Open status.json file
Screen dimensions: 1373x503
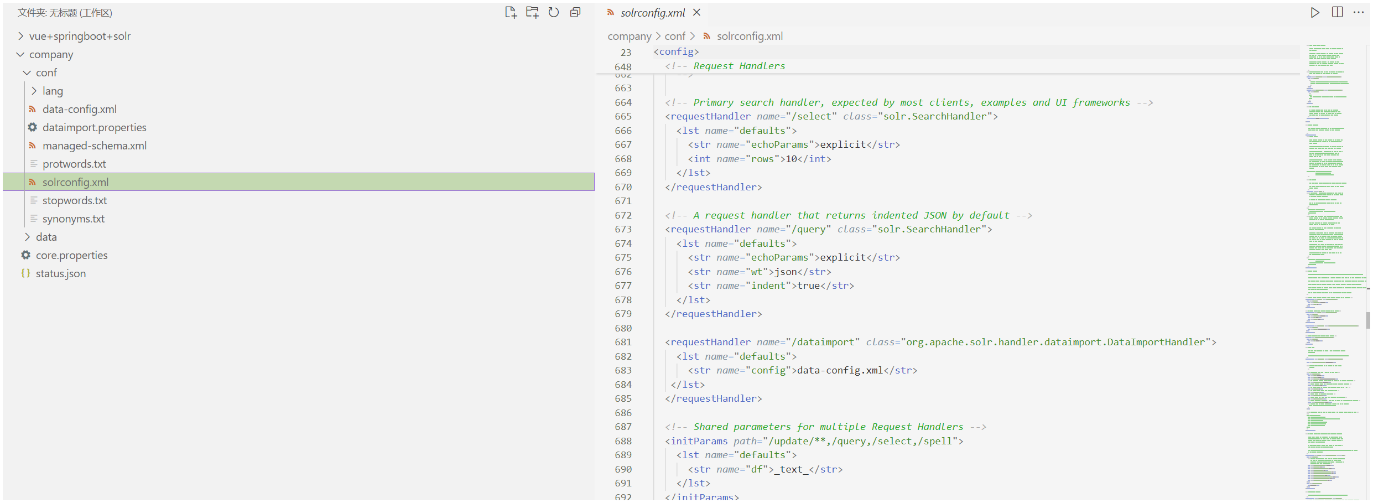(x=61, y=274)
